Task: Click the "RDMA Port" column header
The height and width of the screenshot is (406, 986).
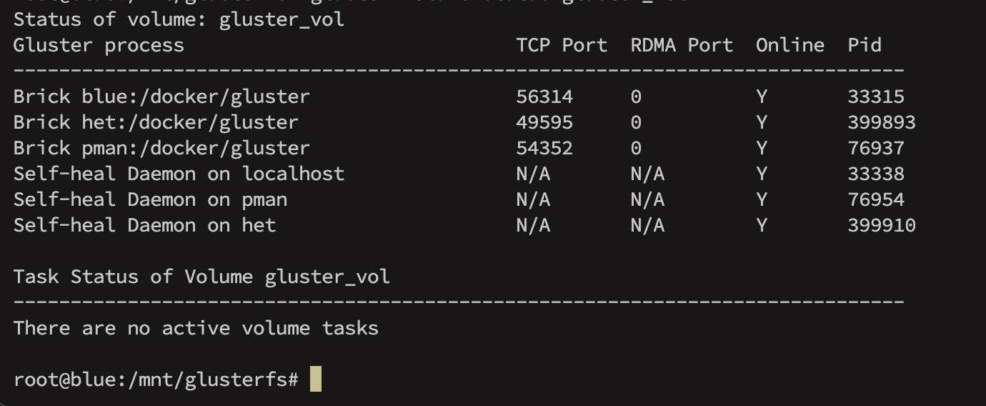Action: click(x=682, y=45)
